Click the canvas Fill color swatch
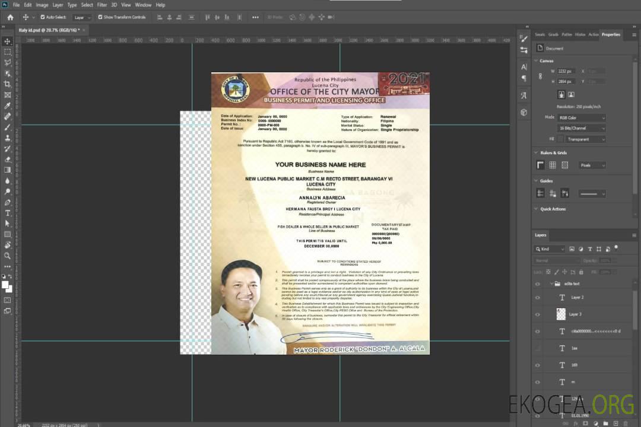 561,139
